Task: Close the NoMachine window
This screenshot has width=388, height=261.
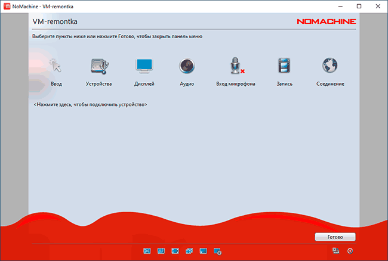Action: (x=378, y=7)
